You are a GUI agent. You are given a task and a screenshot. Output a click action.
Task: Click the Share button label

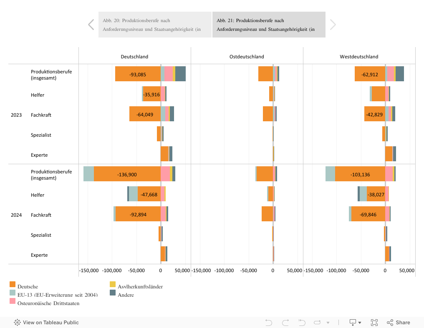point(403,323)
